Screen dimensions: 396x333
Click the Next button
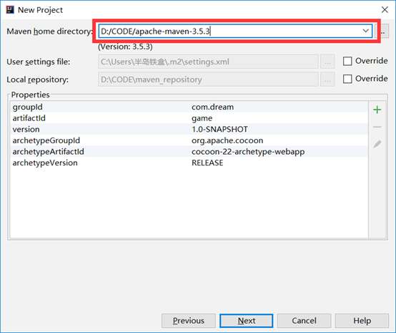[x=246, y=321]
